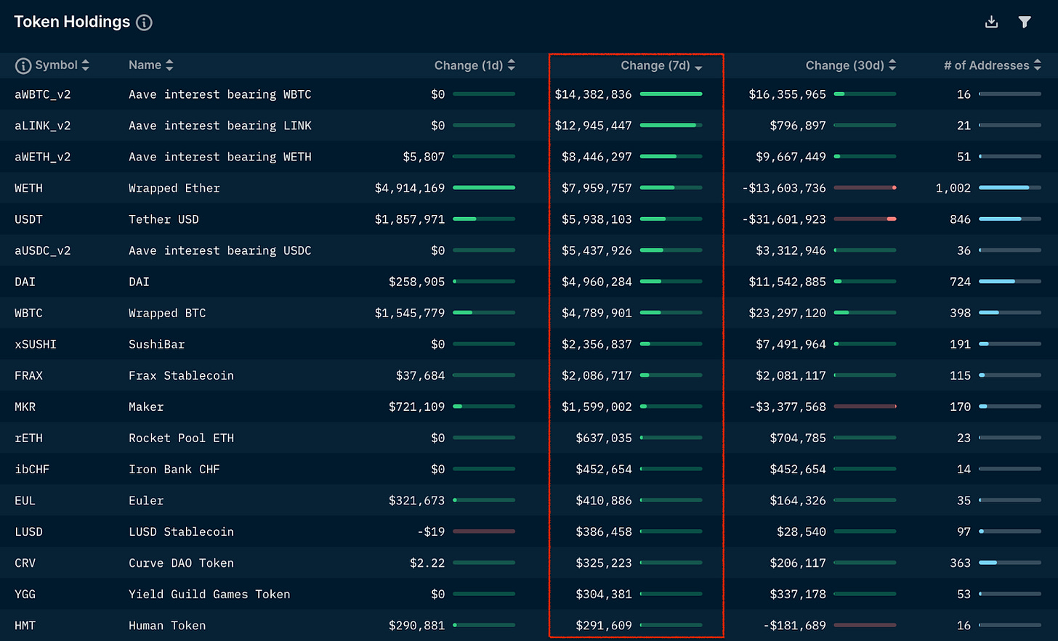Click the addresses count 363
1058x641 pixels.
[961, 563]
